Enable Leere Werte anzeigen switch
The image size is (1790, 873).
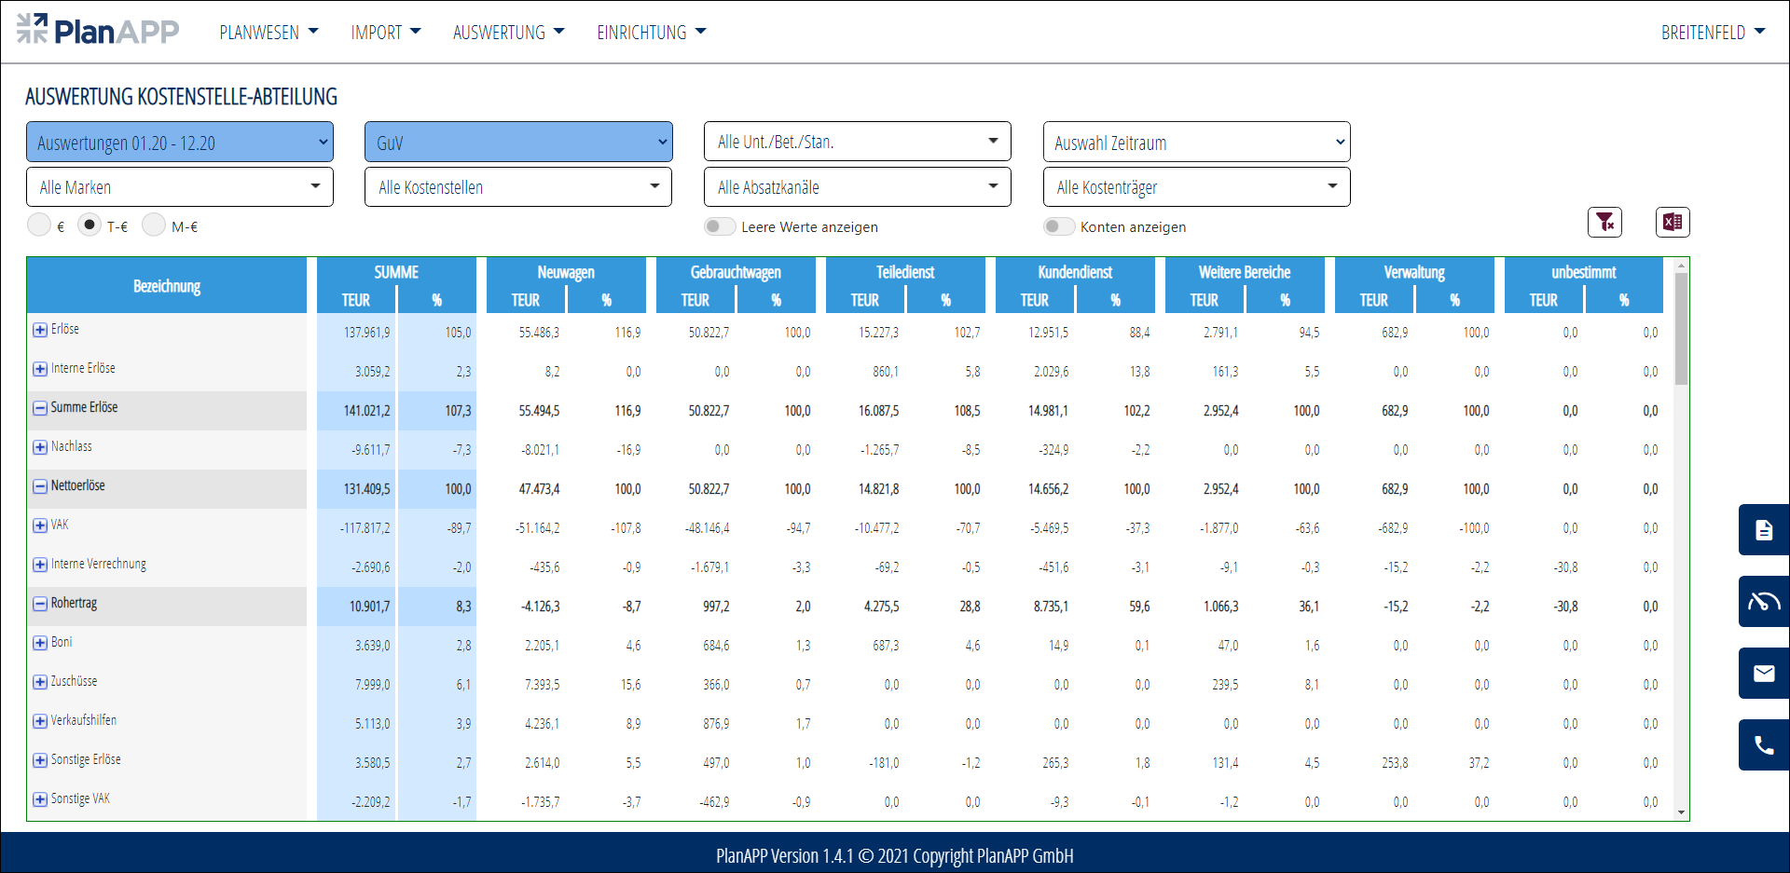point(720,226)
